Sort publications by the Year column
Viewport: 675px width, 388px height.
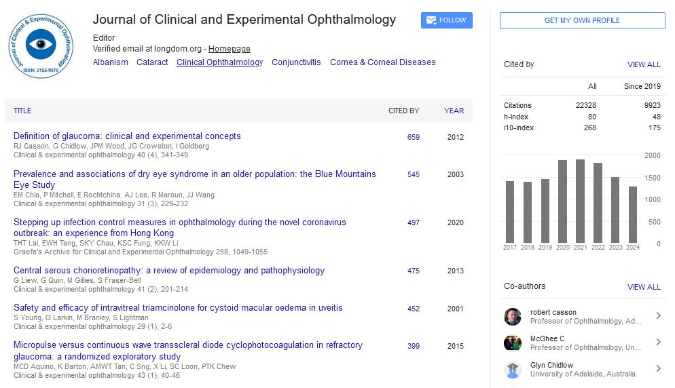454,111
